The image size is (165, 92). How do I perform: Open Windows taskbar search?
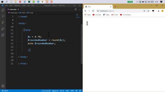[x=6, y=2]
